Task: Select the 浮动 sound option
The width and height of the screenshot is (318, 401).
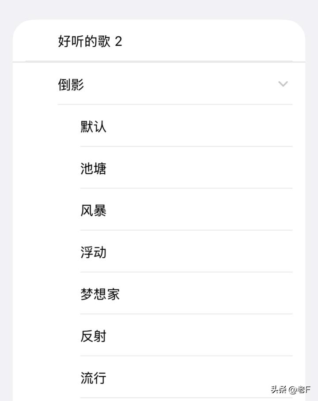Action: pyautogui.click(x=94, y=252)
